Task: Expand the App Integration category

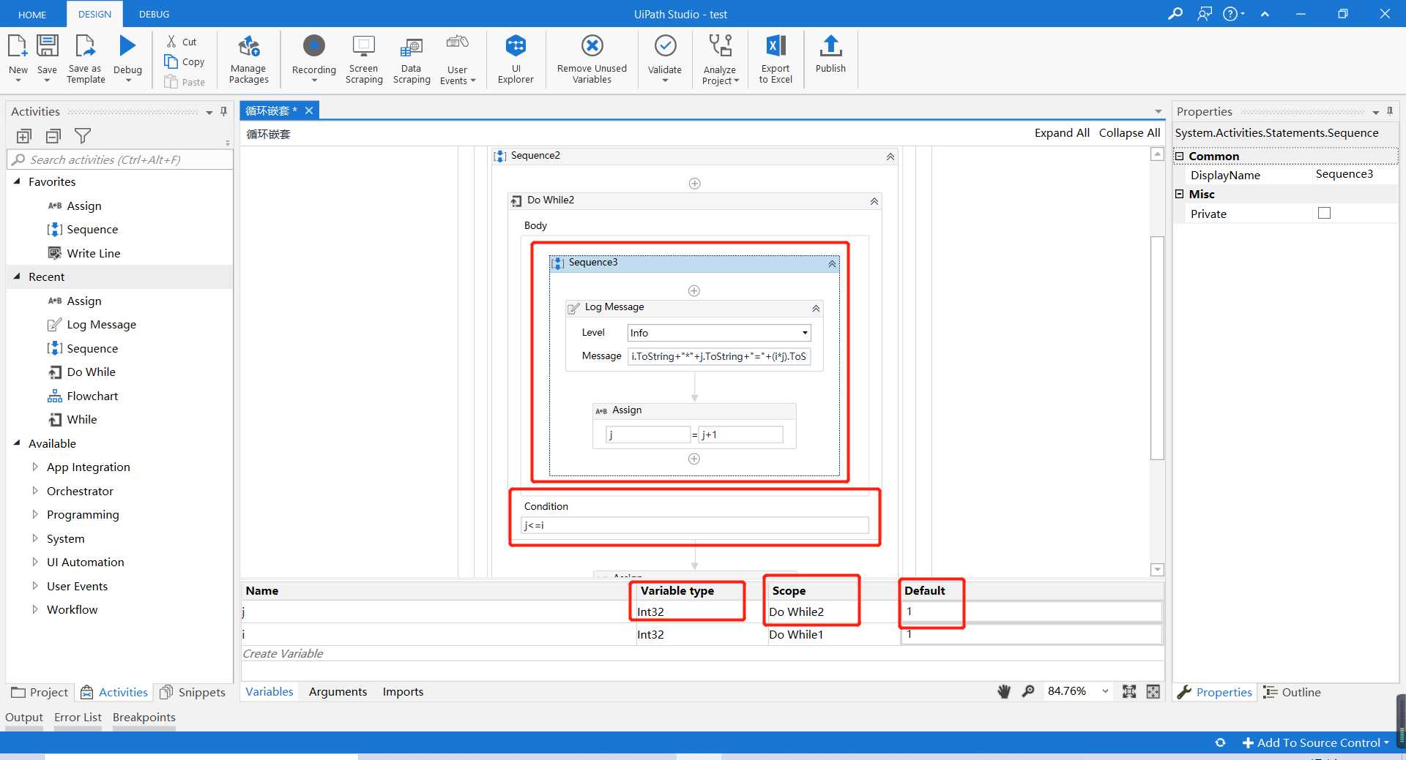Action: pyautogui.click(x=35, y=467)
